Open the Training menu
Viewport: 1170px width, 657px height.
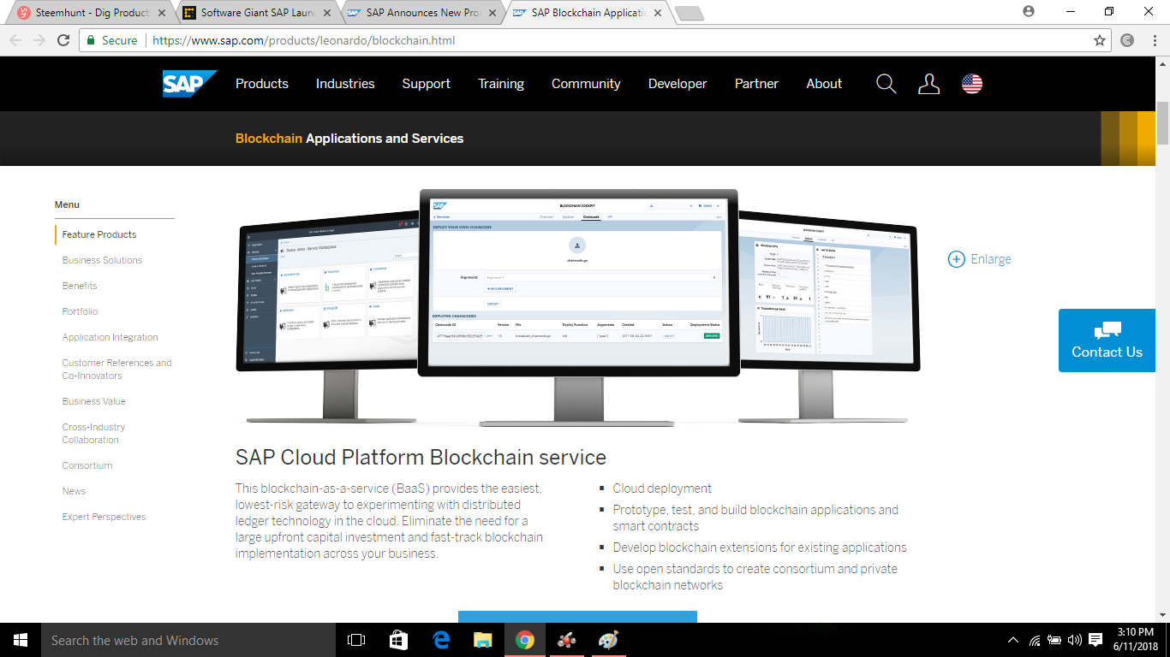point(501,84)
